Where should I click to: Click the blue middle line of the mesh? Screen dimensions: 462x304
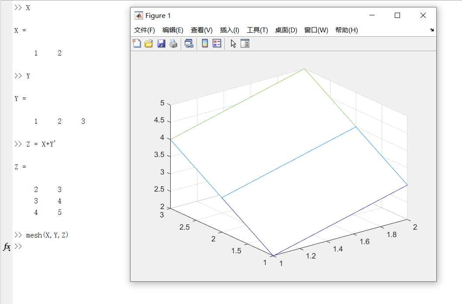[289, 162]
